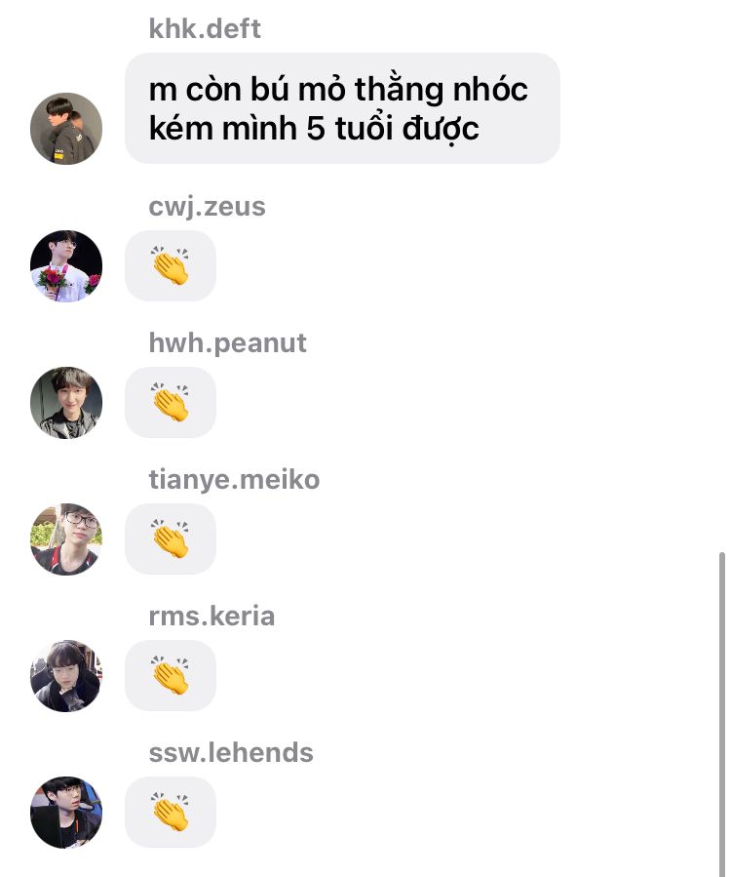Open hwh.peanut's profile avatar
Viewport: 731px width, 877px height.
[x=66, y=403]
